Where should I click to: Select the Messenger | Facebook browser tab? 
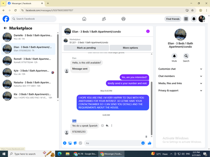(x=26, y=3)
